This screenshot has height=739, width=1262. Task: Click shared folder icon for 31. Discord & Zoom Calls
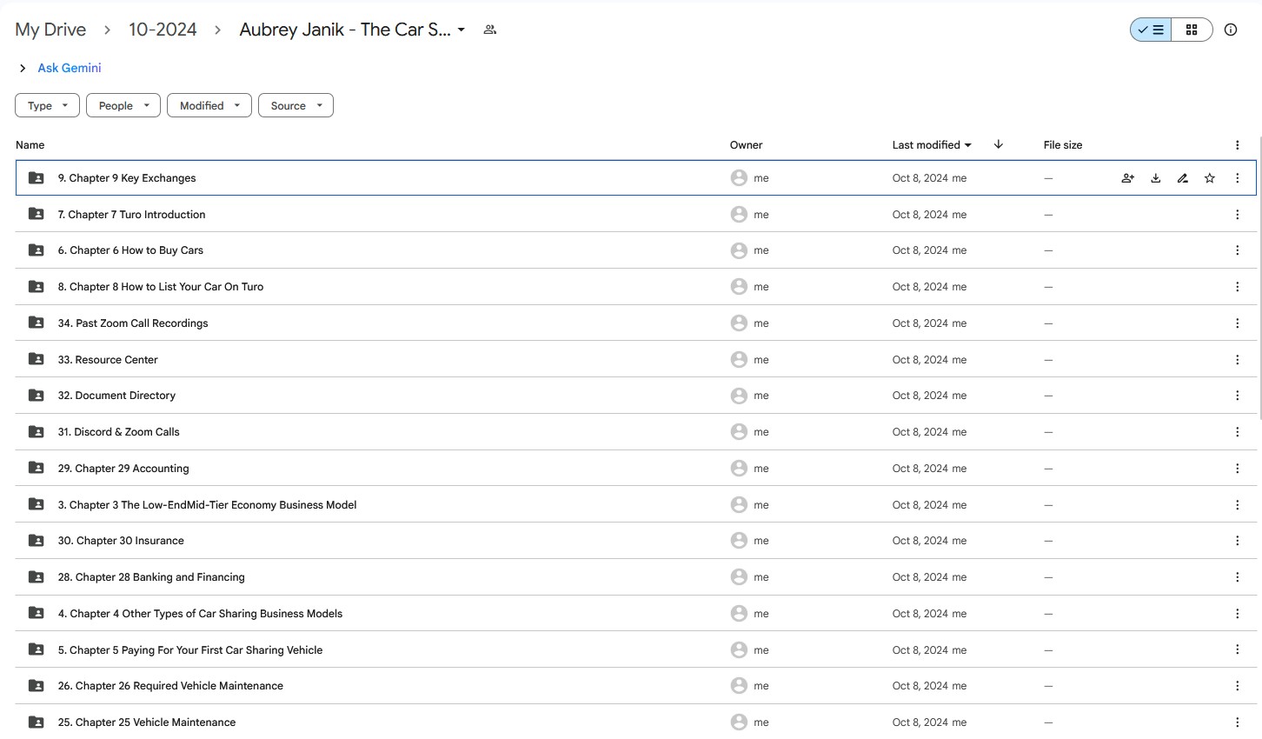tap(36, 432)
